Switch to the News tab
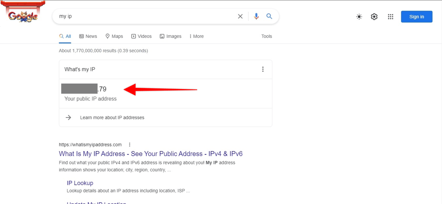The height and width of the screenshot is (204, 442). click(x=88, y=36)
